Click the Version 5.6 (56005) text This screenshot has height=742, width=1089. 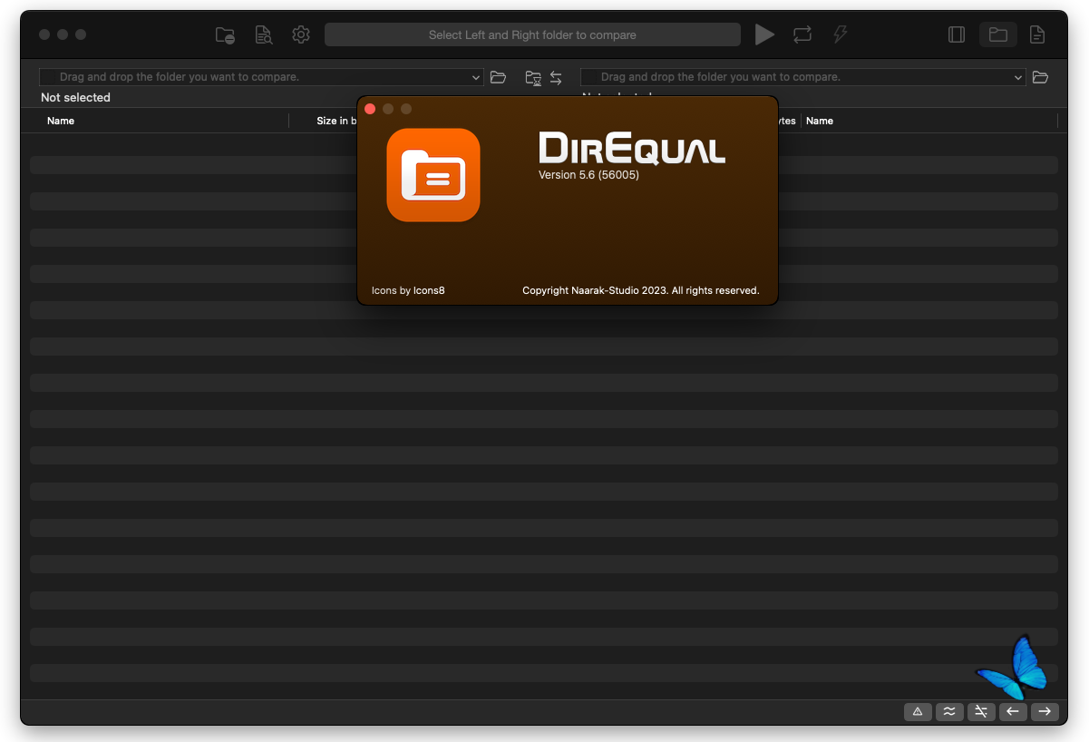click(x=588, y=175)
